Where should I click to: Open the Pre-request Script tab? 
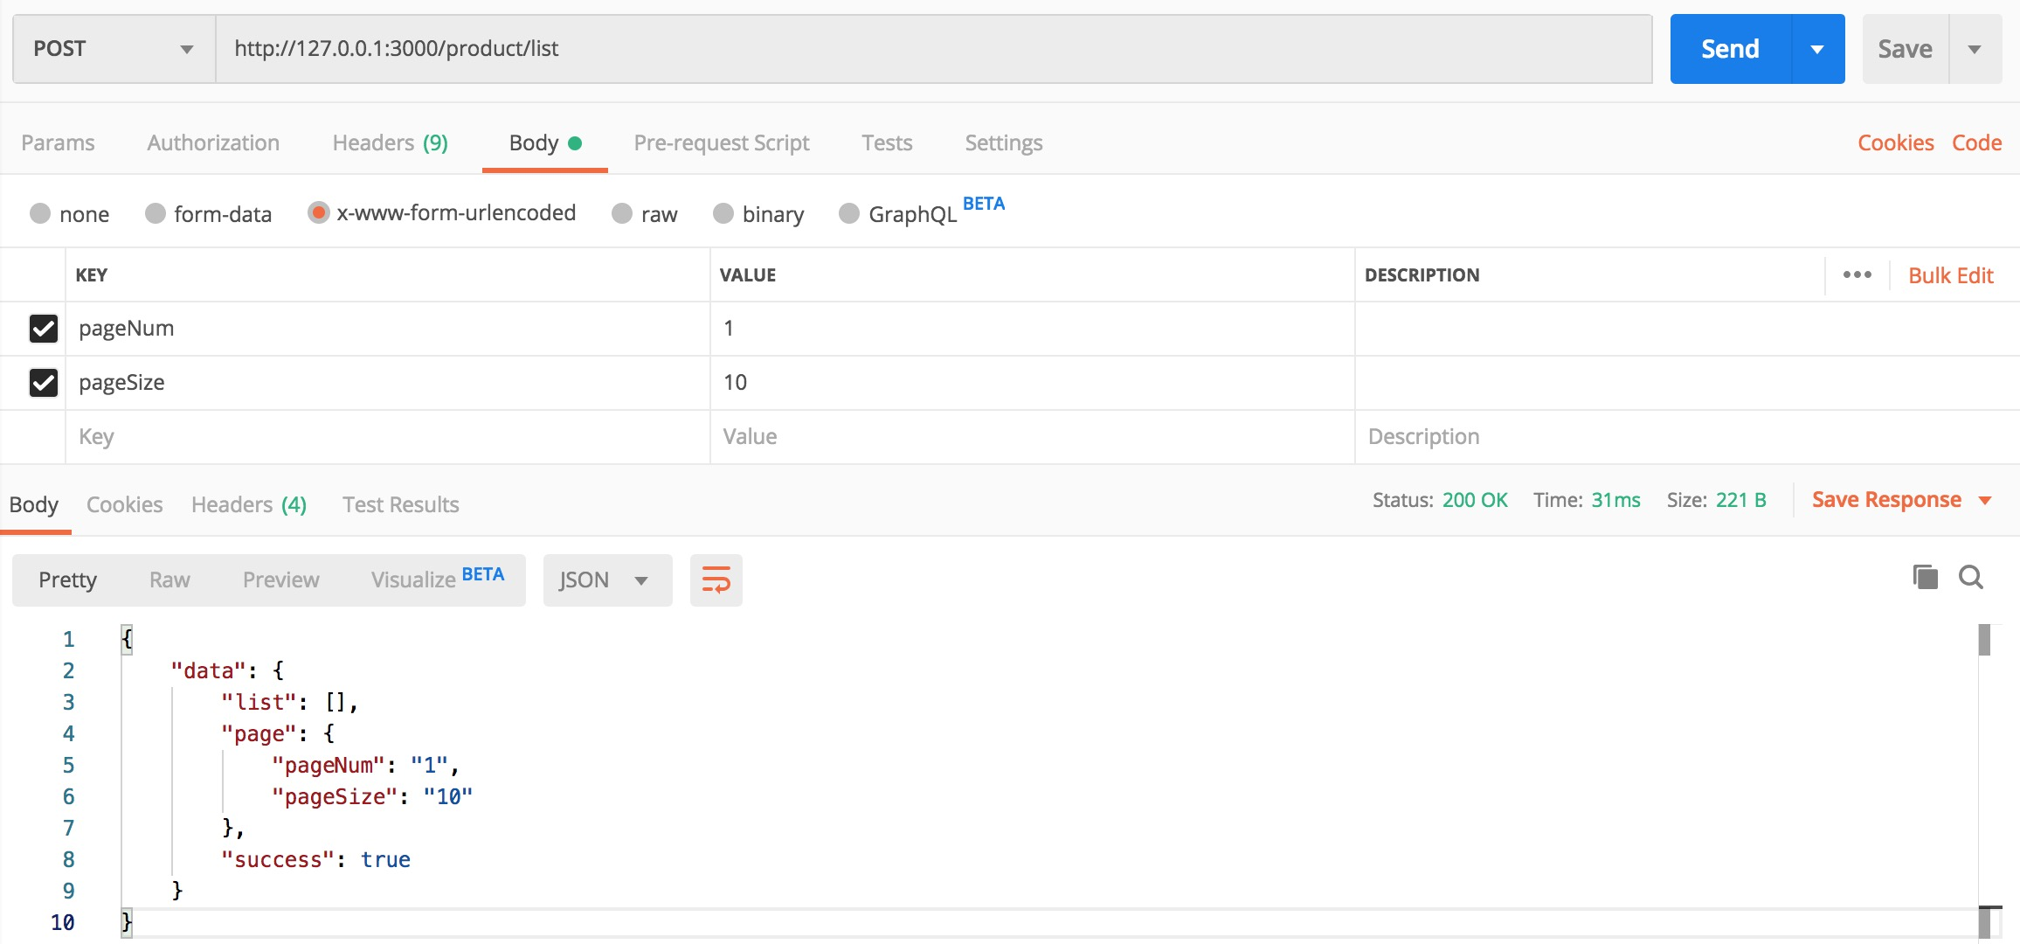[x=721, y=142]
